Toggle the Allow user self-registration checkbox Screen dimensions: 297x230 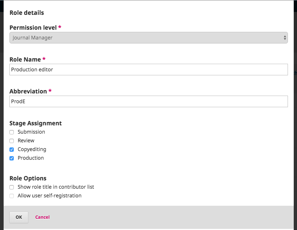pyautogui.click(x=12, y=196)
